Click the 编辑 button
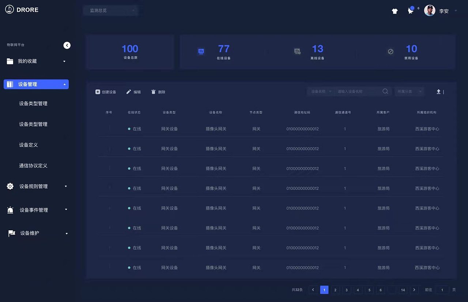Image resolution: width=468 pixels, height=302 pixels. pyautogui.click(x=133, y=92)
